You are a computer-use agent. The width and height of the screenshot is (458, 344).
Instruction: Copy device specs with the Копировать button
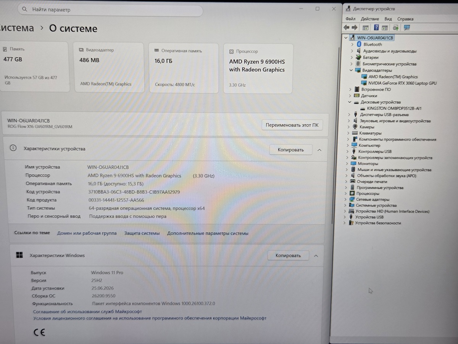(291, 150)
